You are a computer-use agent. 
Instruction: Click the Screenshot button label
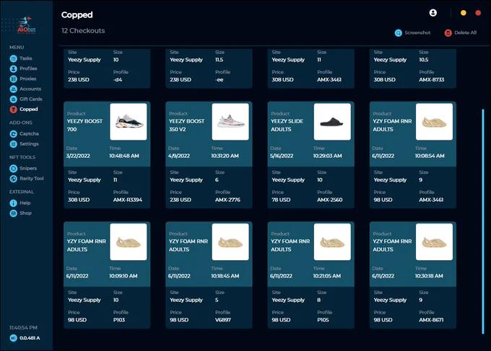point(417,32)
